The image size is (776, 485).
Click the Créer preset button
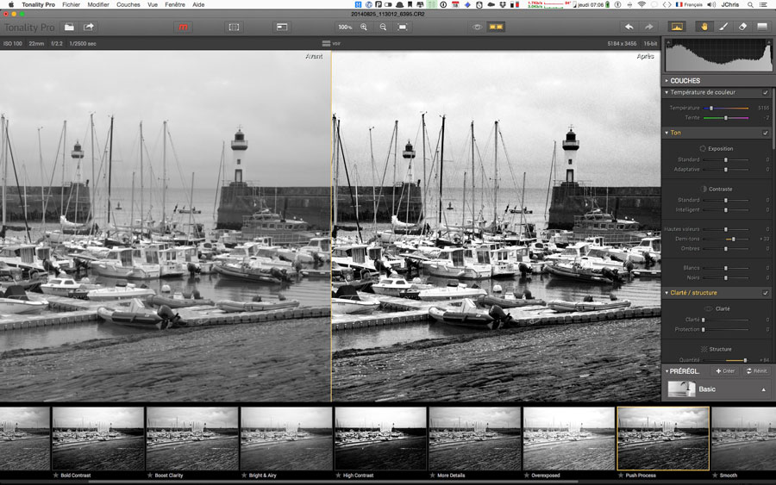point(725,370)
